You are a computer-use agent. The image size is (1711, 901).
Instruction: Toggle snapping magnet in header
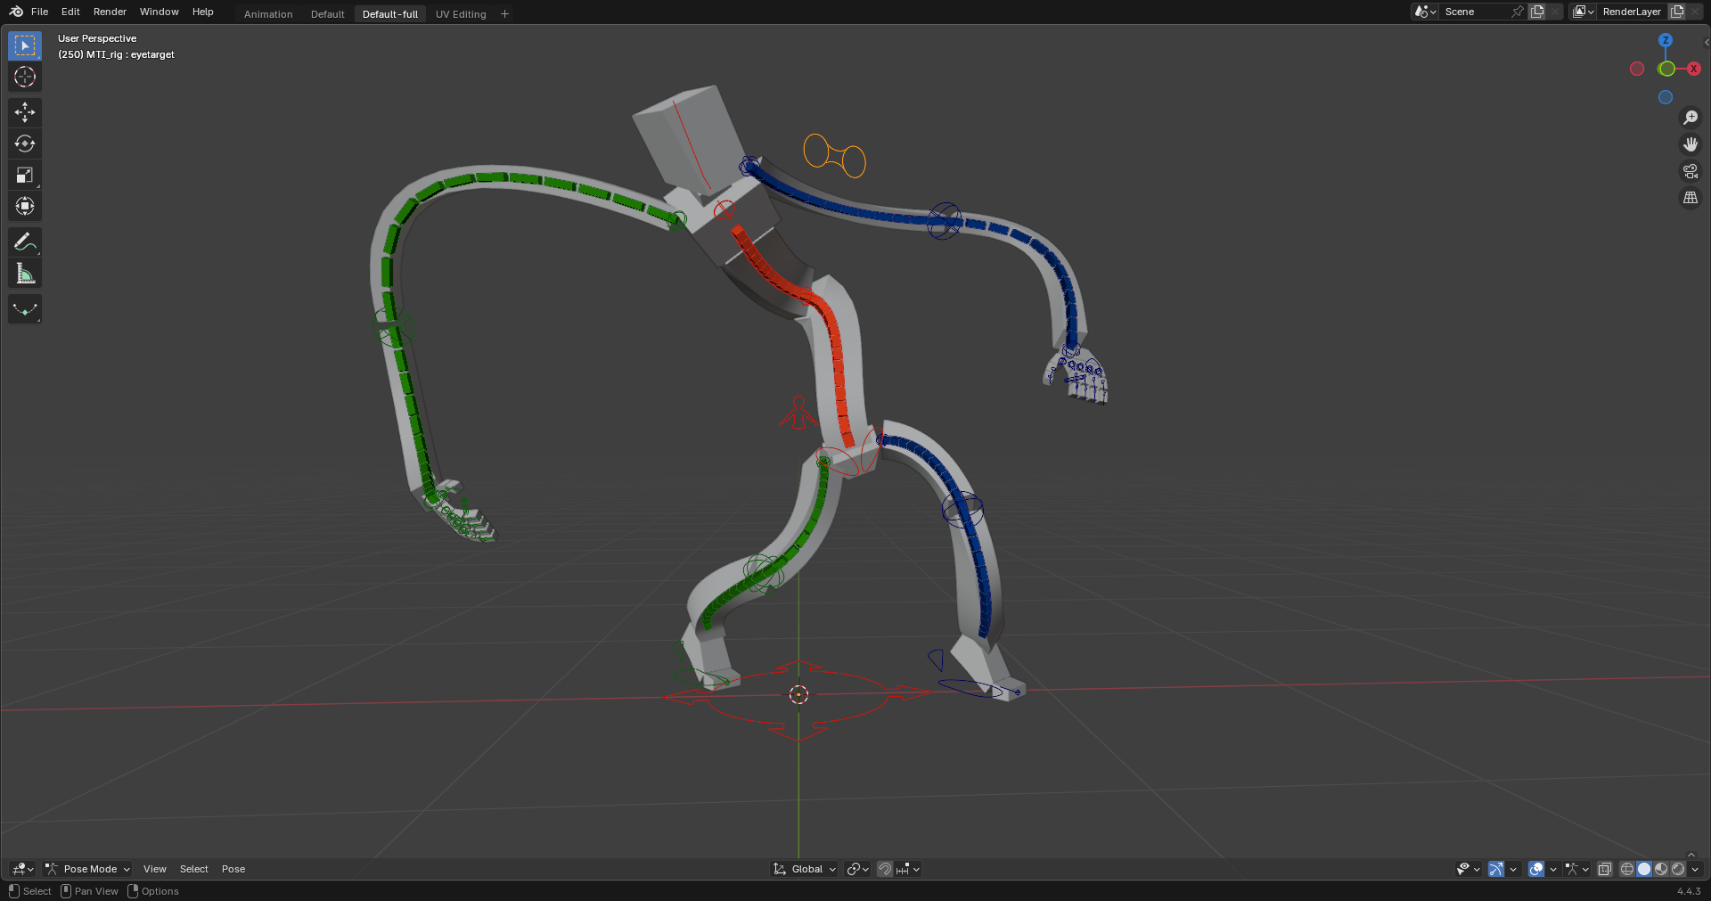[x=885, y=869]
